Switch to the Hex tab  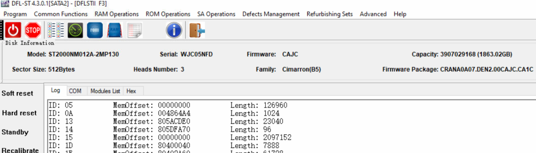tap(131, 91)
